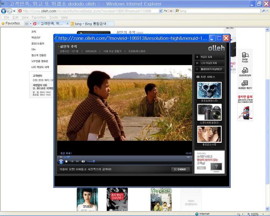Click the bing search box
Image resolution: width=270 pixels, height=216 pixels.
[x=218, y=11]
